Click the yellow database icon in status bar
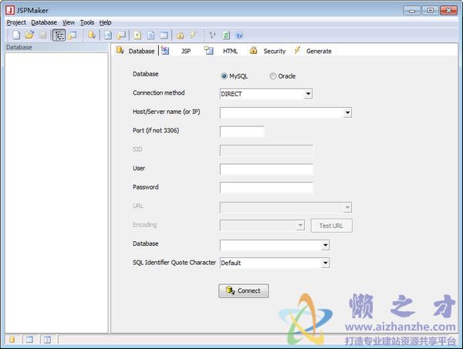The height and width of the screenshot is (349, 463). tap(12, 340)
